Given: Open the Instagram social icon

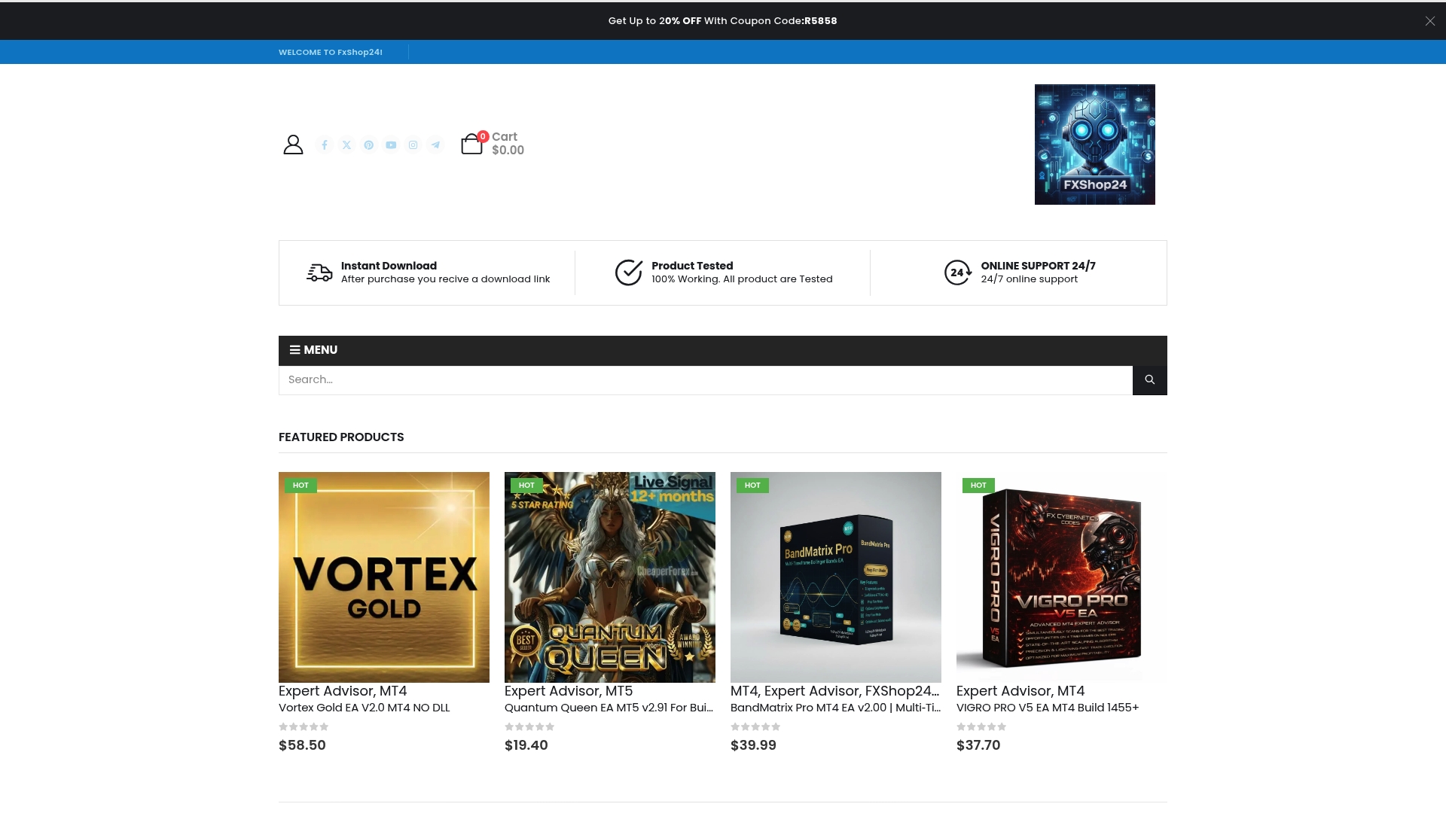Looking at the screenshot, I should pyautogui.click(x=413, y=145).
